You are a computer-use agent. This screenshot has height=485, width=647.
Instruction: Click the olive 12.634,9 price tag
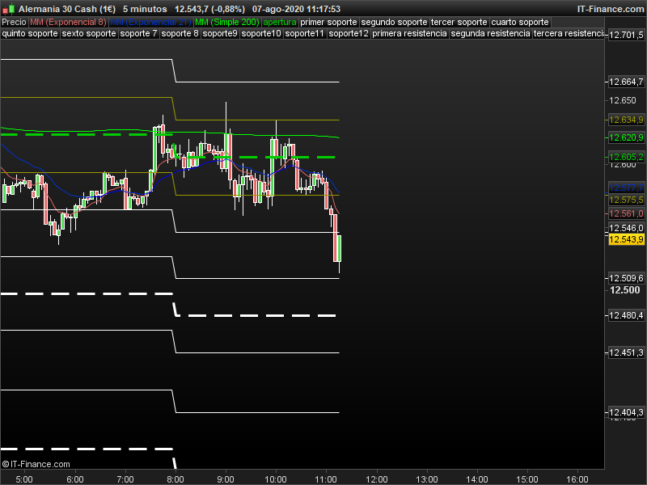(x=626, y=120)
